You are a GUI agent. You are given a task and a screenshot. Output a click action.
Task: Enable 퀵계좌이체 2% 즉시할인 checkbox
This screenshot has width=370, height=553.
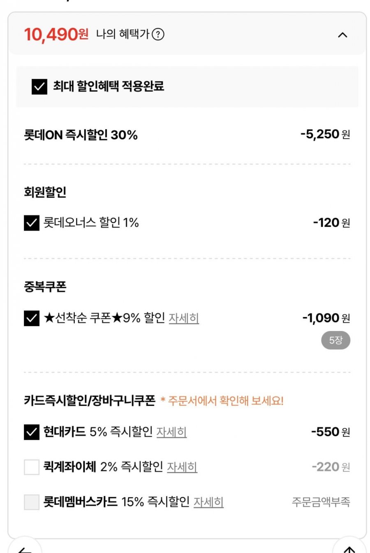point(32,467)
